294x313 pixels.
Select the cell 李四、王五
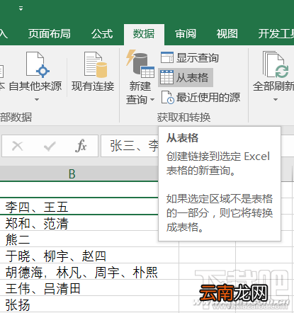[79, 206]
